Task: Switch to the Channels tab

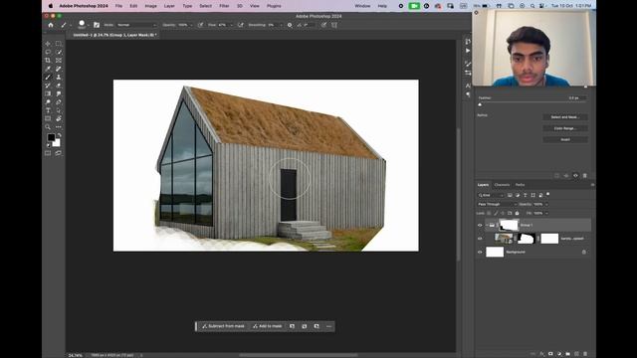Action: (x=502, y=185)
